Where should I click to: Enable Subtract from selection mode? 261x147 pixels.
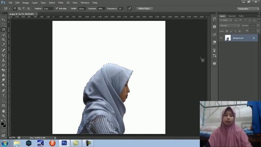(x=24, y=8)
